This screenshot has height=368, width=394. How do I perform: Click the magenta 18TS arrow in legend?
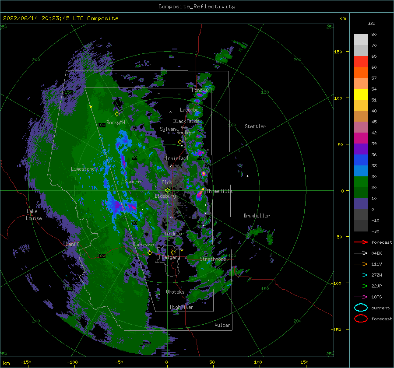361,297
